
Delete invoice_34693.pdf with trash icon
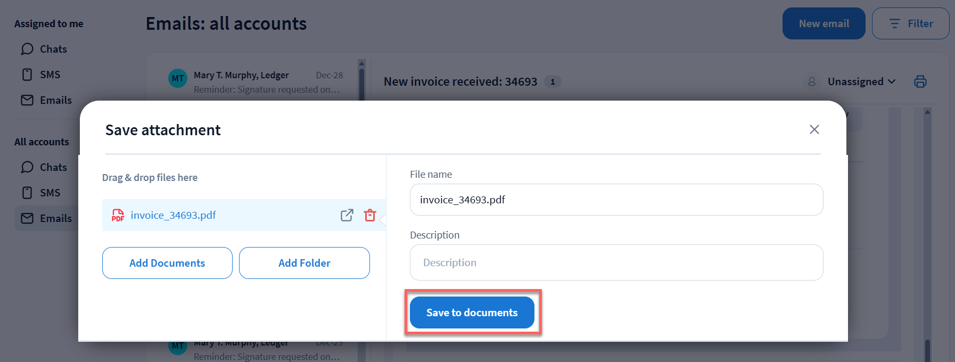click(x=370, y=215)
